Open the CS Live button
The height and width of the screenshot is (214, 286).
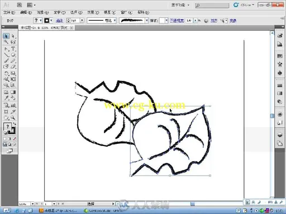(x=244, y=5)
